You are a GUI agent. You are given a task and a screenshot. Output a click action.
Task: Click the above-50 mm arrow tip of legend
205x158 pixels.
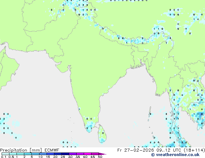pyautogui.click(x=102, y=154)
